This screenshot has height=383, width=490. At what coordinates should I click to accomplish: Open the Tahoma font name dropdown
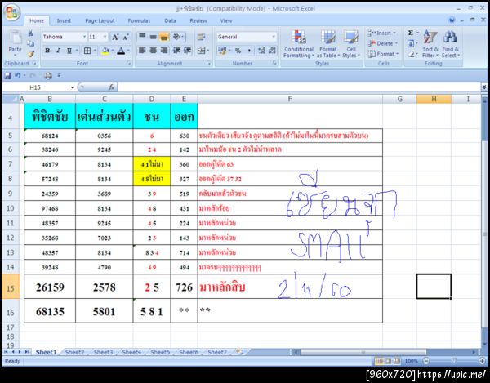[x=84, y=37]
